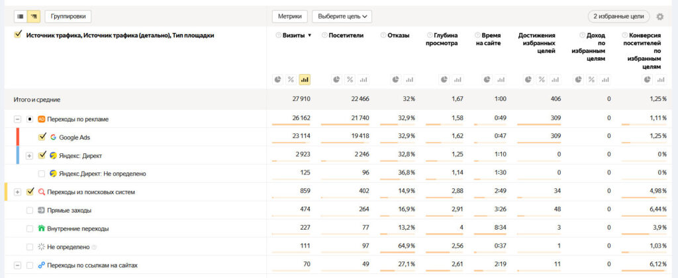This screenshot has height=278, width=678.
Task: Sort by Время на сайте header
Action: pyautogui.click(x=489, y=39)
